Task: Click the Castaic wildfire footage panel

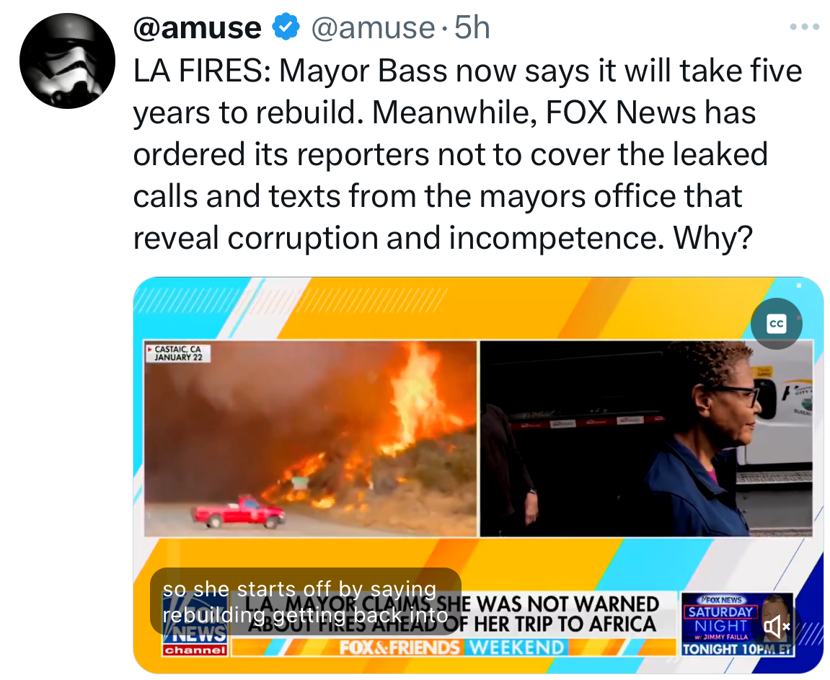Action: point(311,438)
